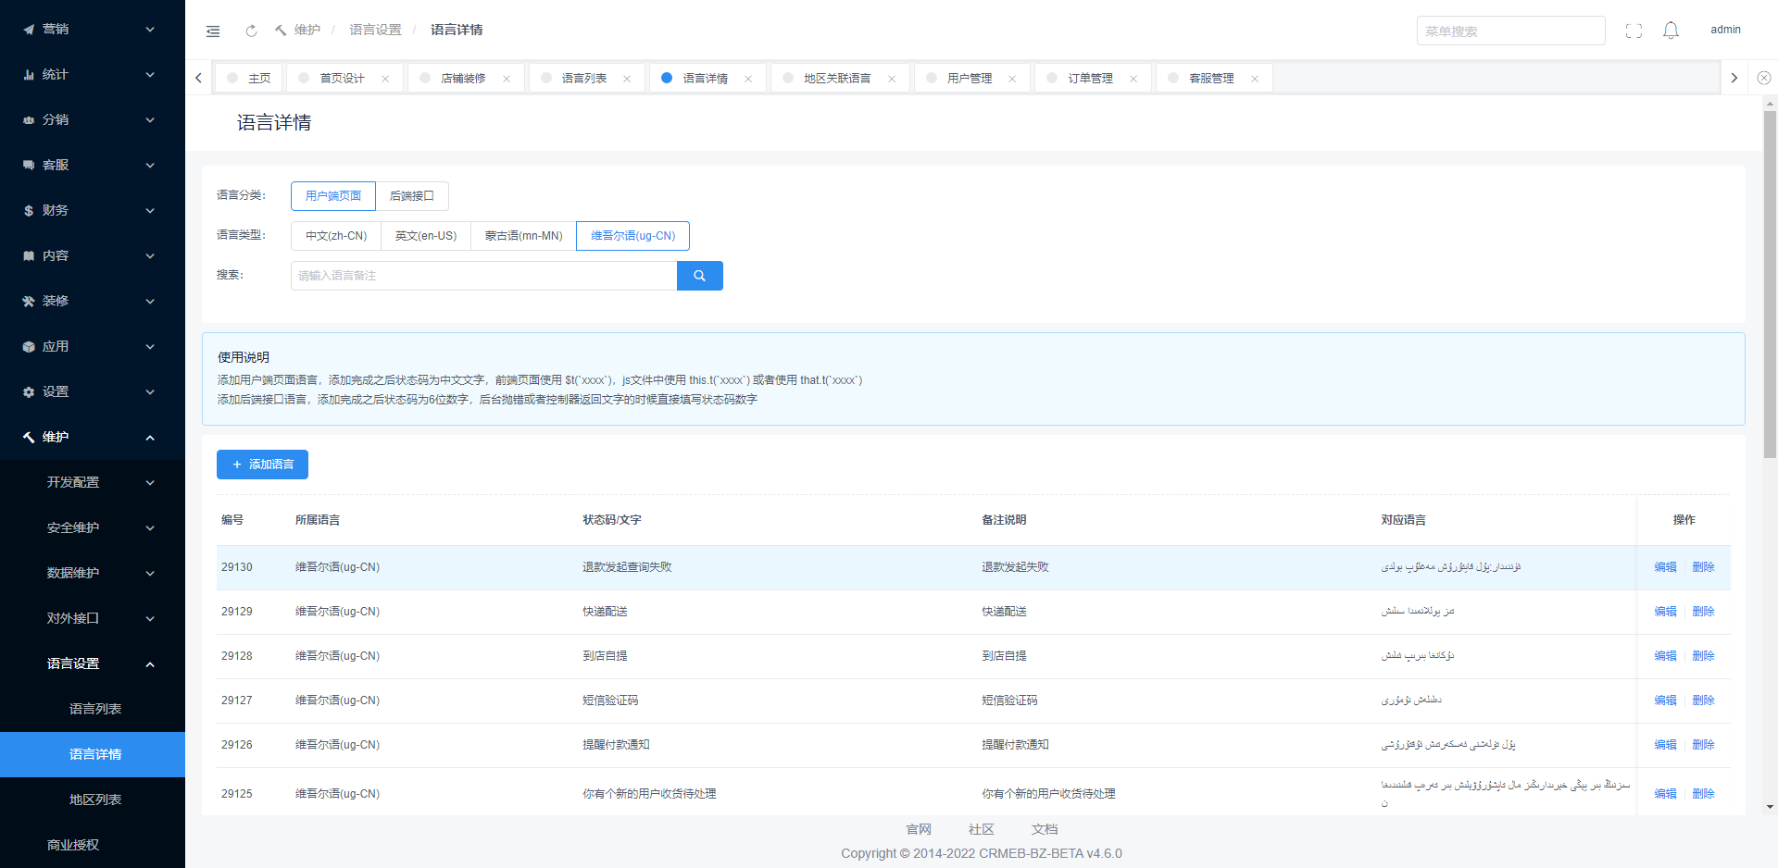Image resolution: width=1778 pixels, height=868 pixels.
Task: Focus the 请输入语言备注 search field
Action: tap(483, 276)
